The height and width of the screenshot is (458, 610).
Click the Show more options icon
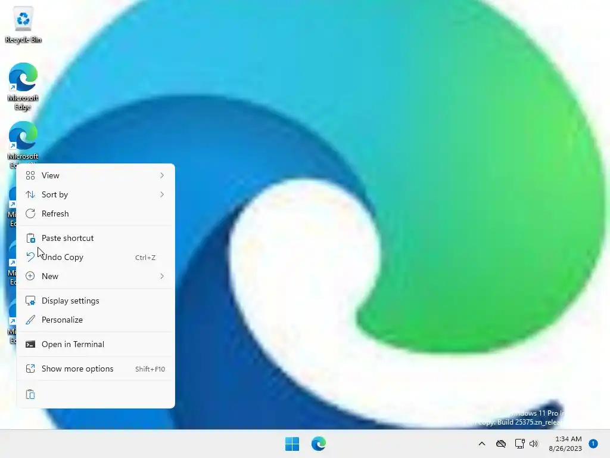[x=30, y=369]
